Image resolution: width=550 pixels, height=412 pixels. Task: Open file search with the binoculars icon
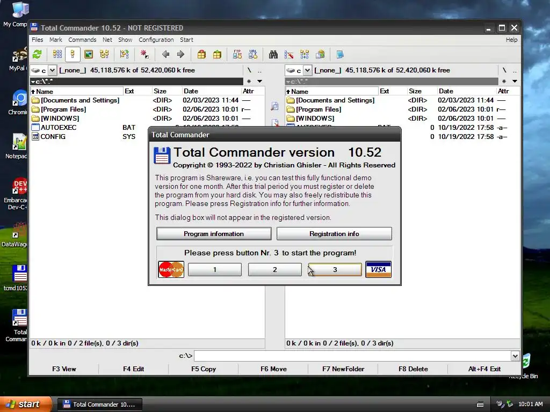(273, 54)
